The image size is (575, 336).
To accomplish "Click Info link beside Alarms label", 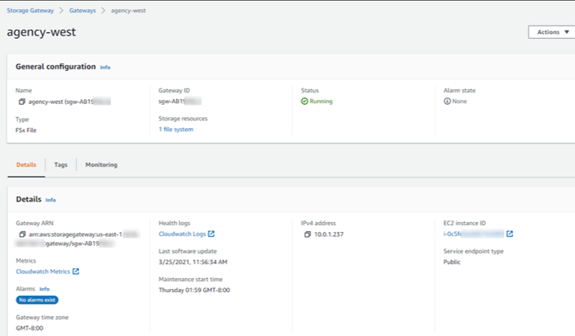I will tap(45, 289).
